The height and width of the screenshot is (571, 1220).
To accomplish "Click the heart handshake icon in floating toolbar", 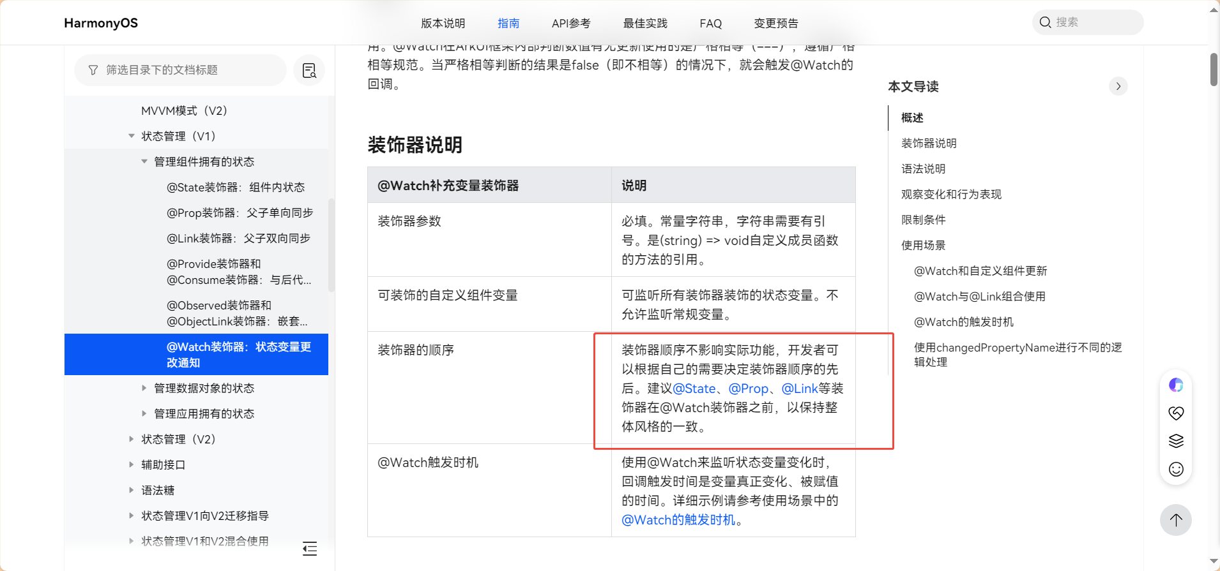I will [1176, 413].
